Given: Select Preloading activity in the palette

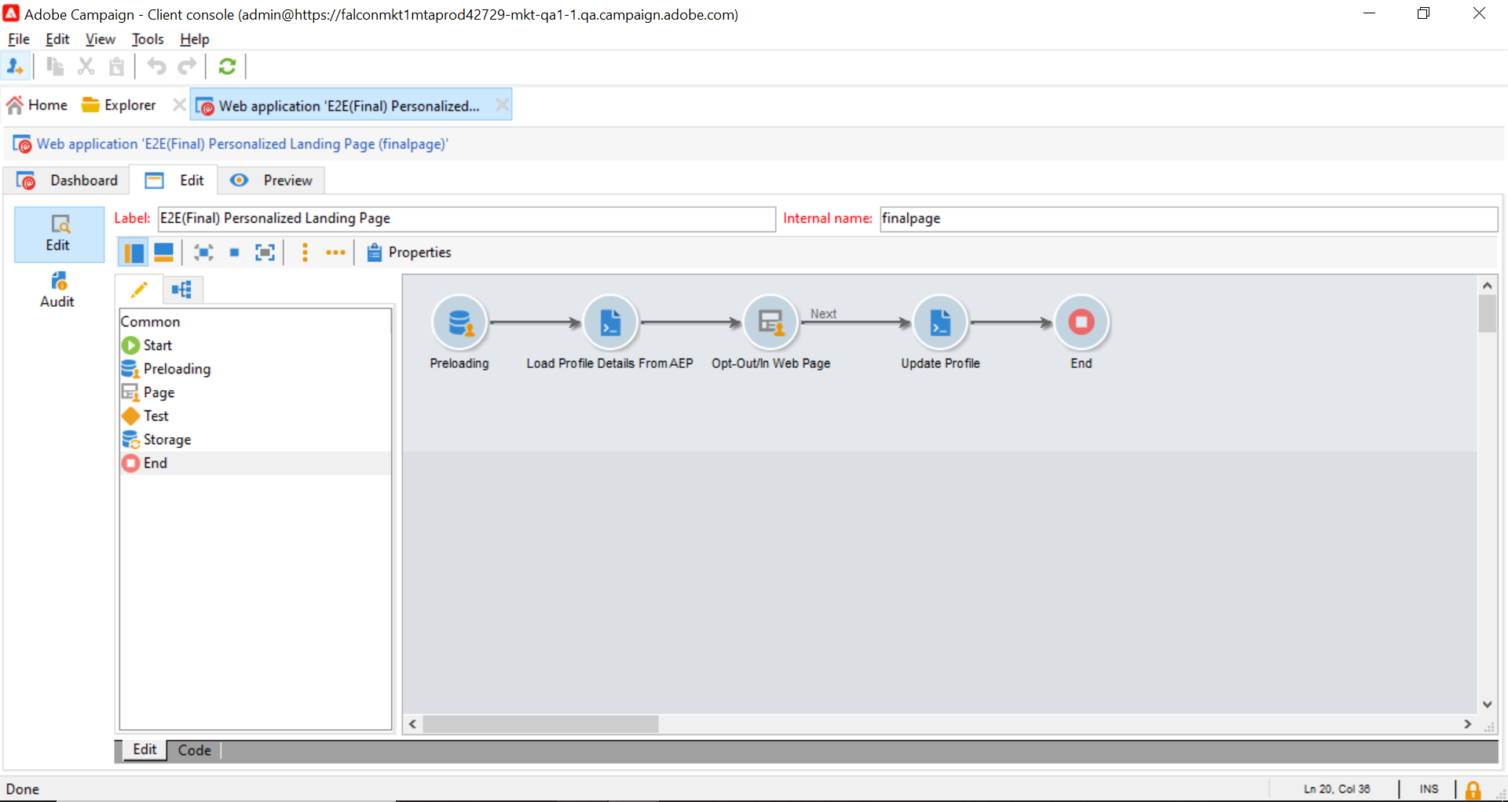Looking at the screenshot, I should pyautogui.click(x=254, y=369).
